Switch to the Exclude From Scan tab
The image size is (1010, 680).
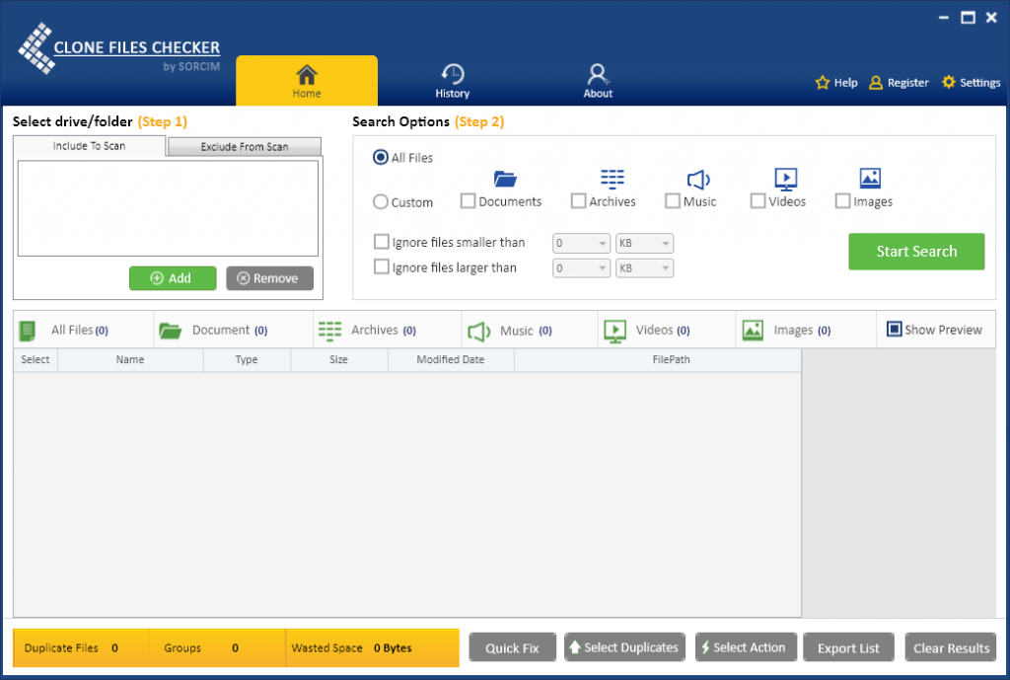click(x=244, y=146)
